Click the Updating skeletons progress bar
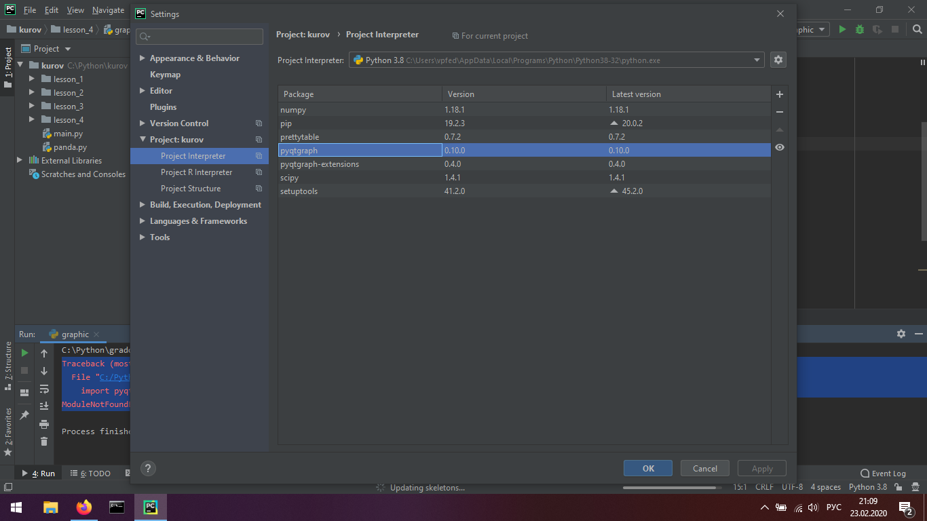 [x=672, y=488]
